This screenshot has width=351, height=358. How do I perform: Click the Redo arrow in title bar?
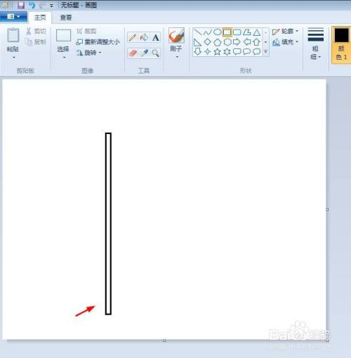(x=42, y=5)
